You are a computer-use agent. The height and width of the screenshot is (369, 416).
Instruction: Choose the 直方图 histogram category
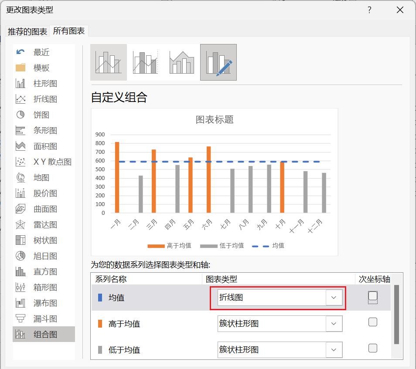(44, 271)
